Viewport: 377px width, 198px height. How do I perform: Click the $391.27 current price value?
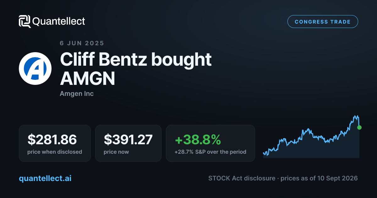point(128,140)
